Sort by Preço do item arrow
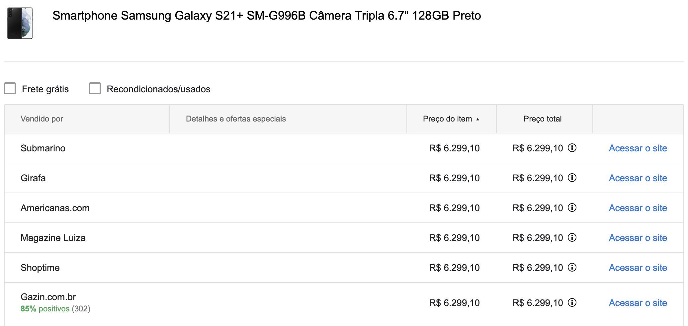 (477, 119)
